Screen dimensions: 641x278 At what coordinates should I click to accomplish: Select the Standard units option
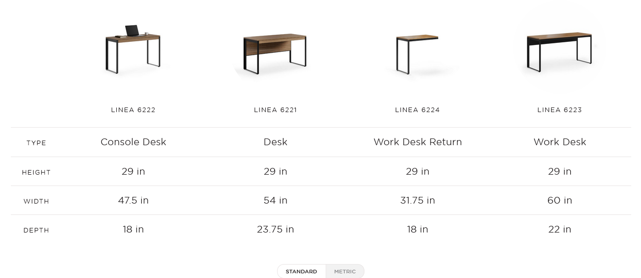(x=301, y=271)
